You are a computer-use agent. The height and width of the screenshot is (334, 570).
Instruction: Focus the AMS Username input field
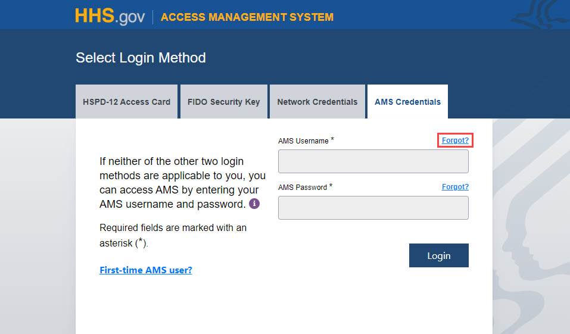tap(373, 161)
